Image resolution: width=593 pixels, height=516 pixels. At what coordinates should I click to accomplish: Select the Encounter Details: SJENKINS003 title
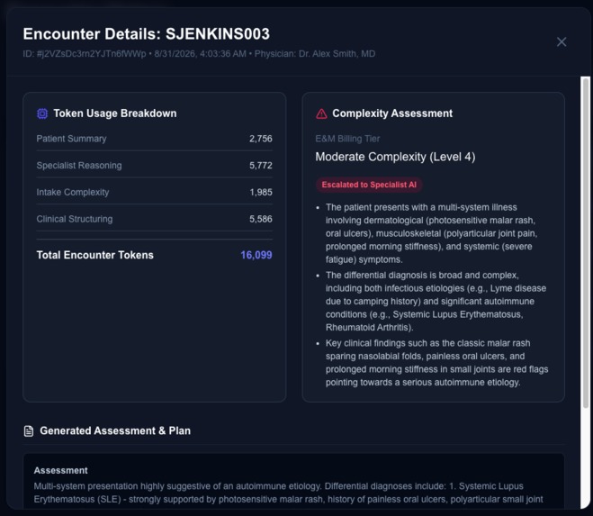click(147, 33)
